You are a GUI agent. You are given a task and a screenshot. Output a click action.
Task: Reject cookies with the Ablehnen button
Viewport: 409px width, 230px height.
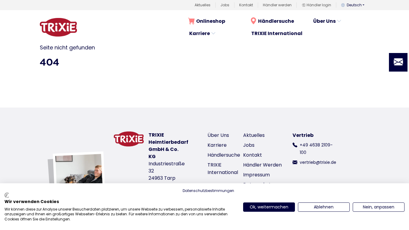coord(324,207)
